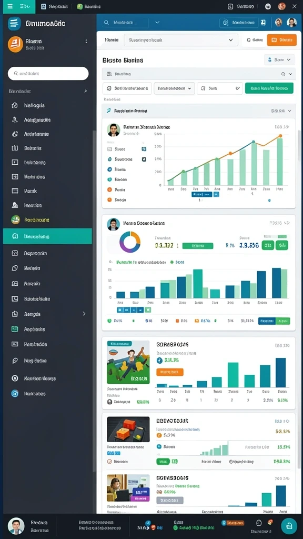Open the hamburger menu at top-left
Viewport: 303px width, 539px height.
coord(10,6)
